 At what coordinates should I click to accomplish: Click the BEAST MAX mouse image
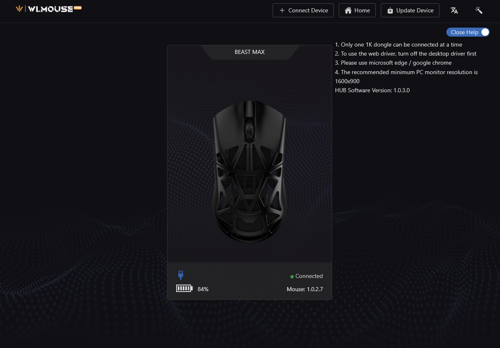pyautogui.click(x=249, y=172)
